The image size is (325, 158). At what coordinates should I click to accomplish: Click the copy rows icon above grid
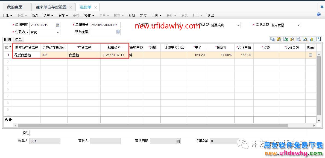tap(272, 39)
